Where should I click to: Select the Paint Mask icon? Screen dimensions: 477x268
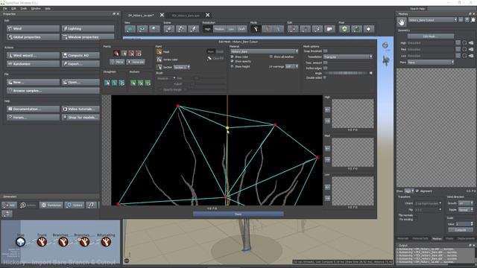point(159,52)
